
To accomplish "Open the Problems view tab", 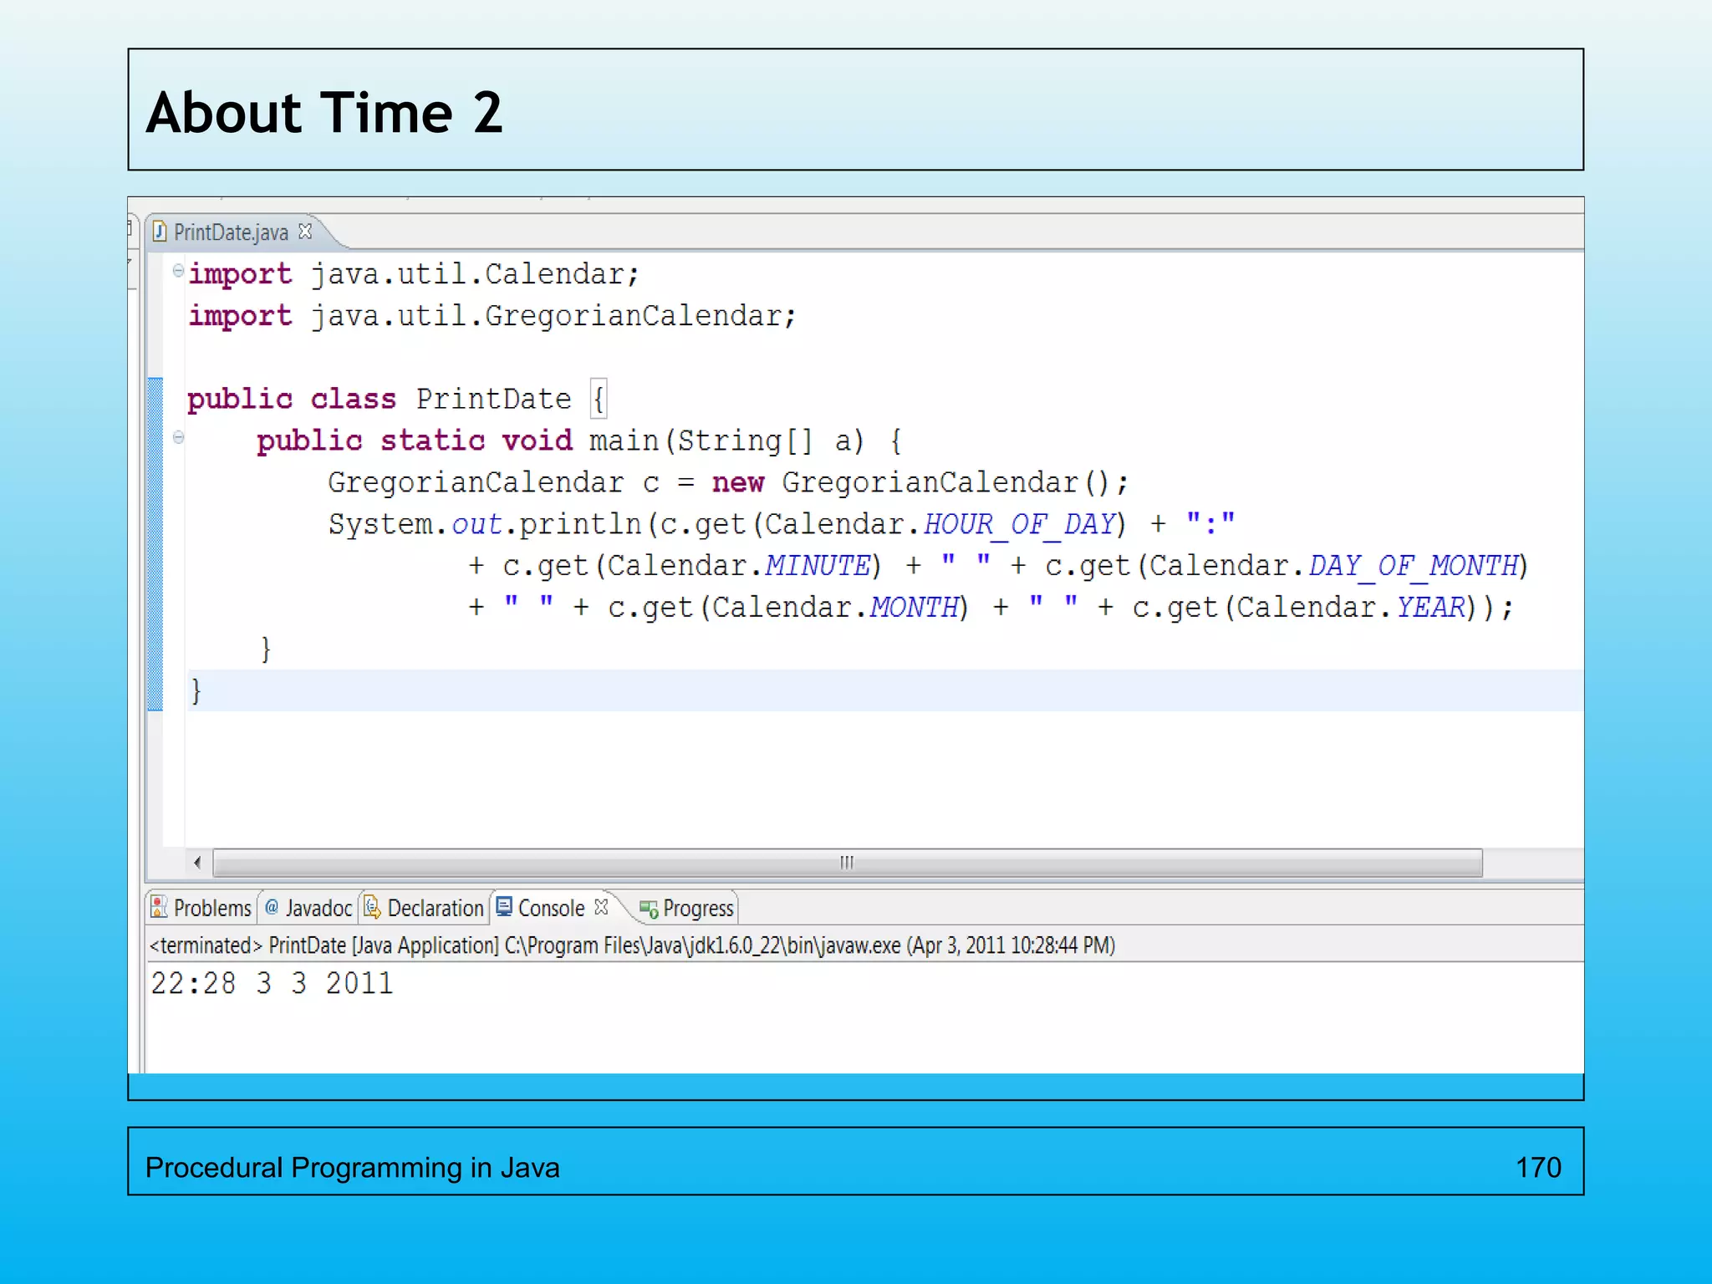I will point(201,908).
